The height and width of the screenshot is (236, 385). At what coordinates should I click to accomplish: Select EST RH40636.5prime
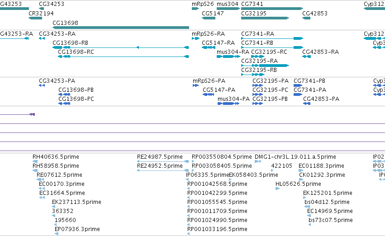(x=56, y=157)
